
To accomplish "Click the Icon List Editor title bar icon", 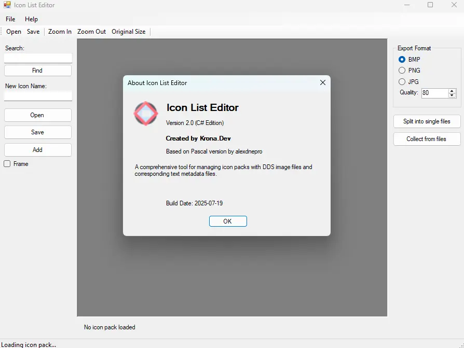I will (7, 5).
